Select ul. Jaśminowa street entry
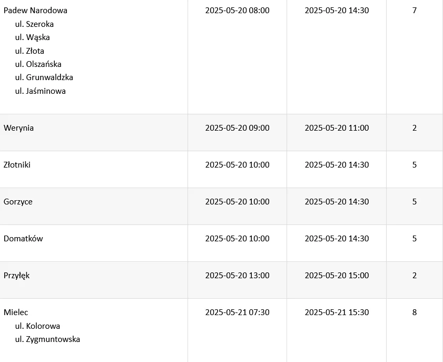 click(x=41, y=91)
